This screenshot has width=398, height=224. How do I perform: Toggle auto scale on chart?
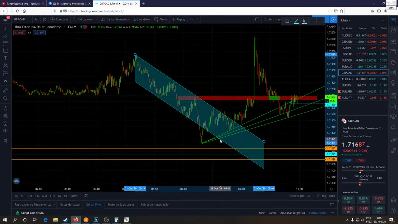[332, 196]
